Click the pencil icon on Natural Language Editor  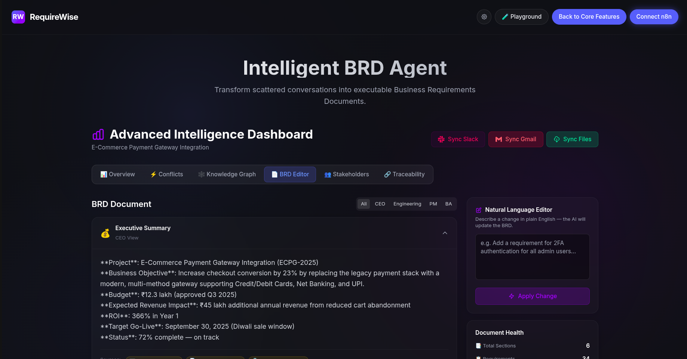point(479,210)
